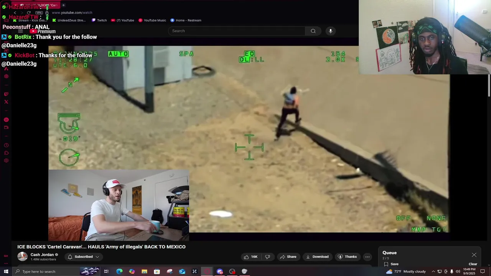Click the YouTube Search input field
Screen dimensions: 491x276
click(x=237, y=31)
